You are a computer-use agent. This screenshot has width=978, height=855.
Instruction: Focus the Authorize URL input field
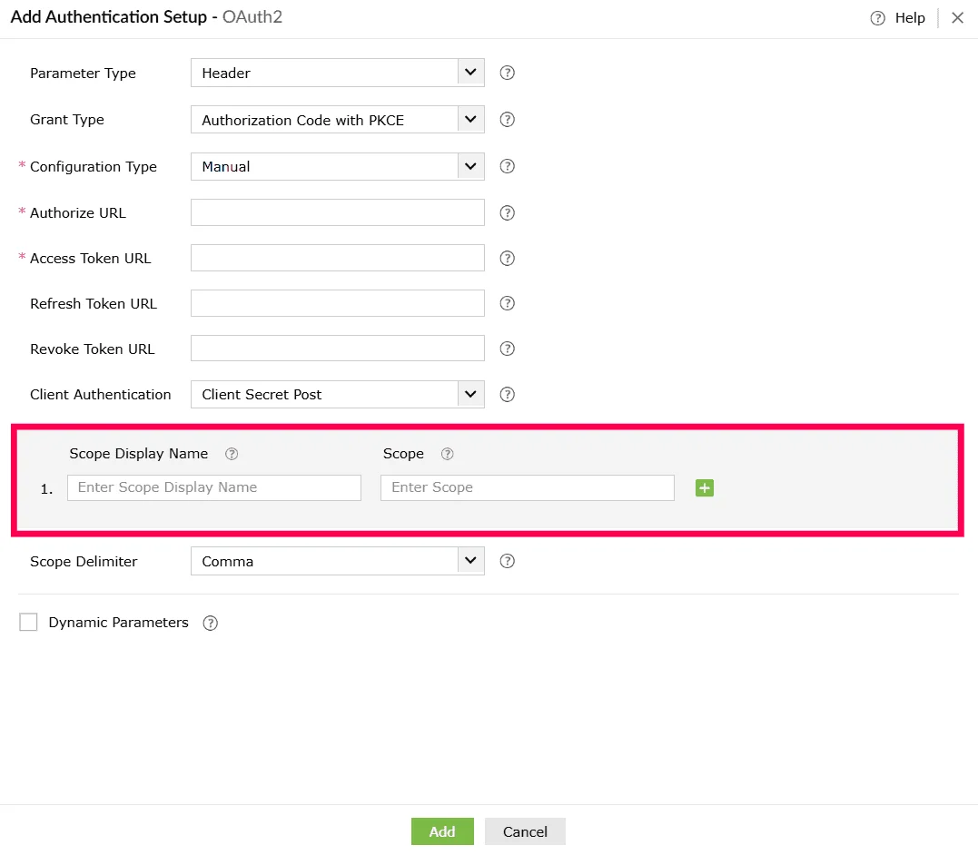338,212
